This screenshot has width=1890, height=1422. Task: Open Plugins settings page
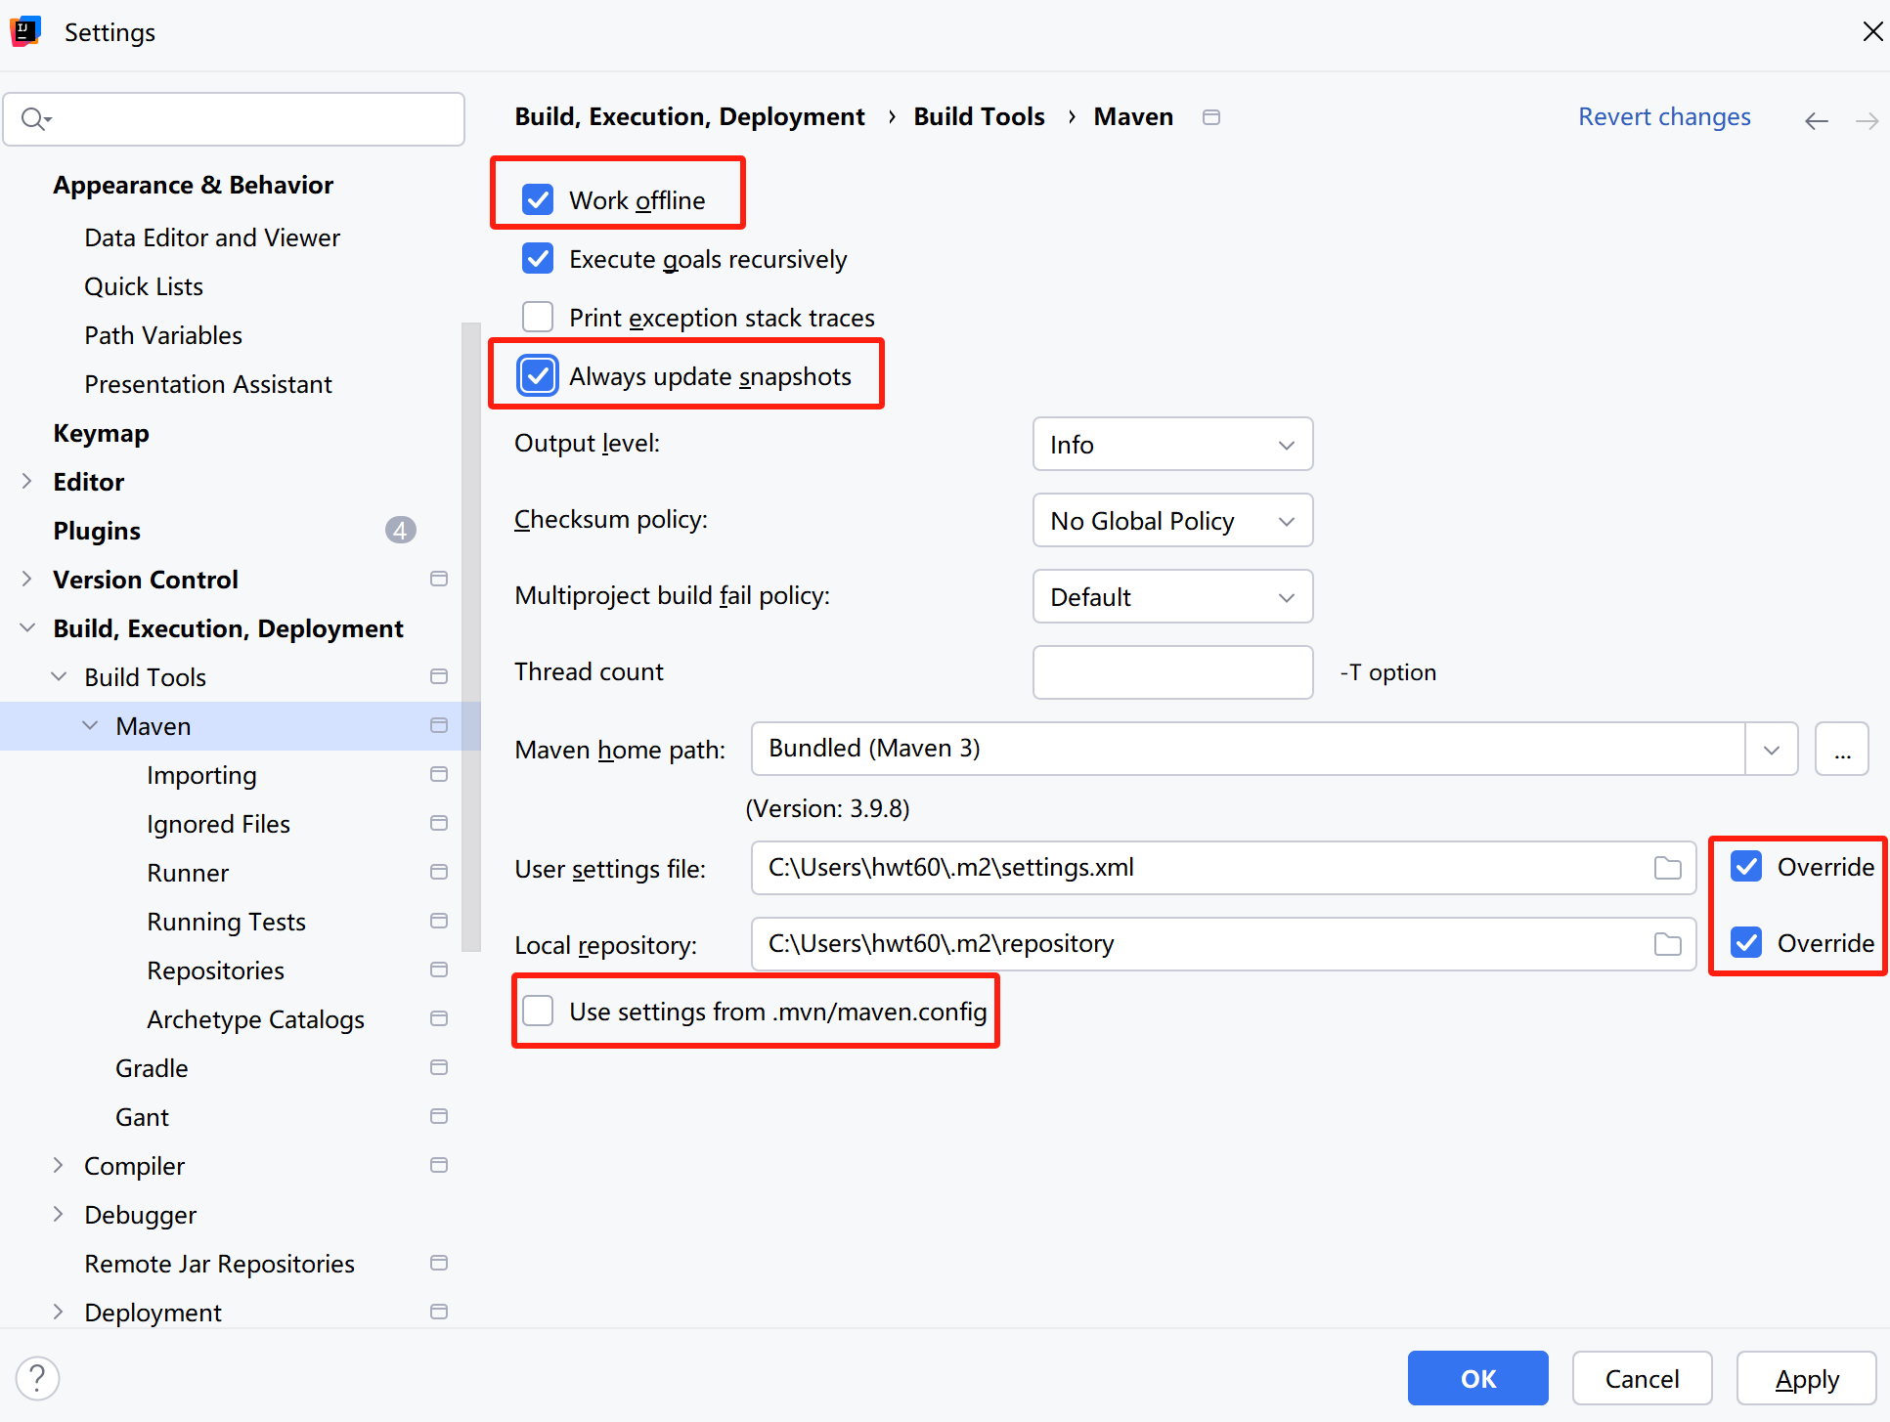tap(97, 531)
